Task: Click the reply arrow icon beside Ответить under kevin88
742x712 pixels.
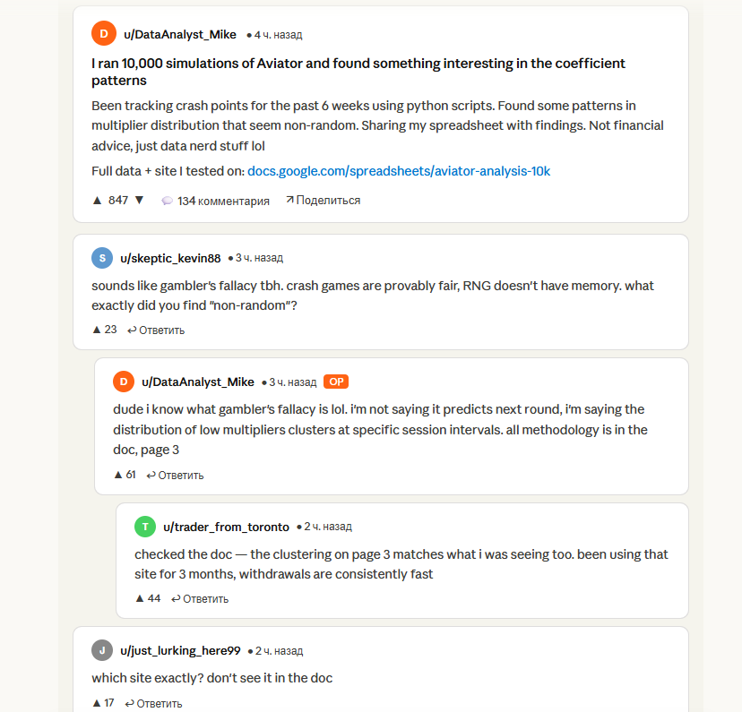Action: pos(132,330)
